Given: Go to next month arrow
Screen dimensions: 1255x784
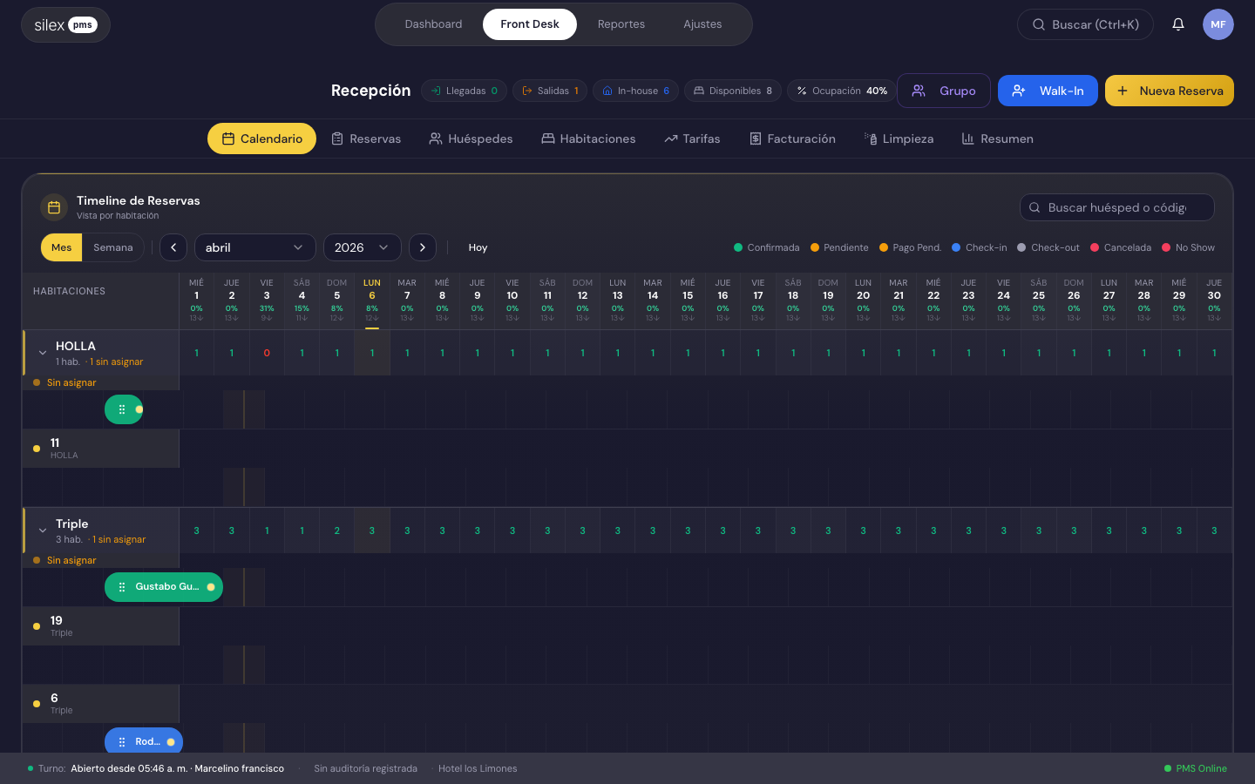Looking at the screenshot, I should (x=423, y=247).
